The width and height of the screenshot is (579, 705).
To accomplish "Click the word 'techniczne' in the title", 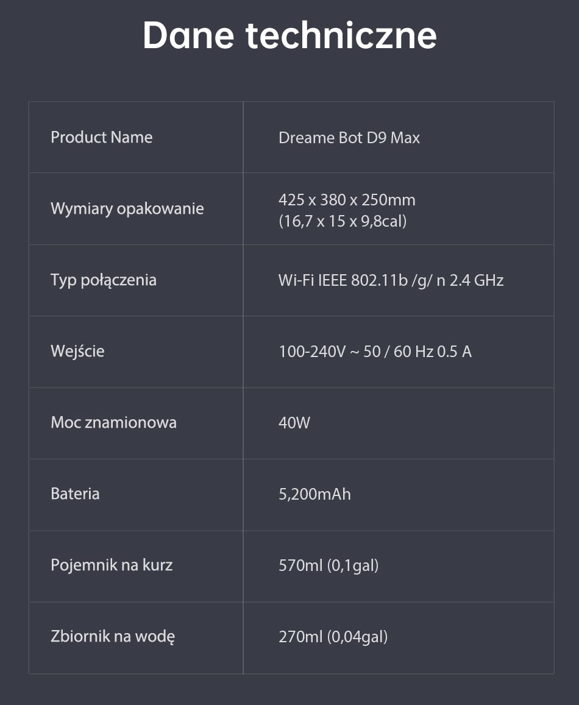I will point(341,35).
